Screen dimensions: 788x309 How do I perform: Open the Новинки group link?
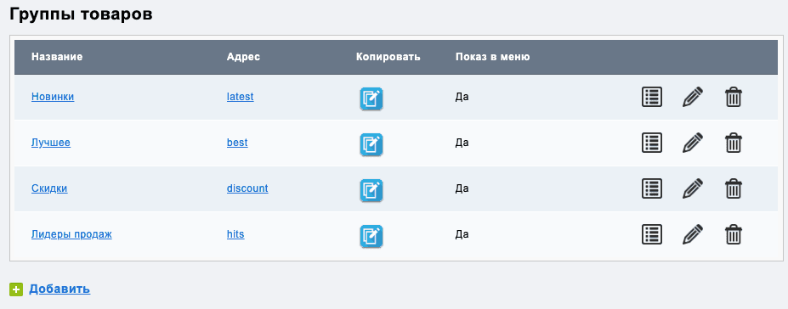(x=53, y=97)
